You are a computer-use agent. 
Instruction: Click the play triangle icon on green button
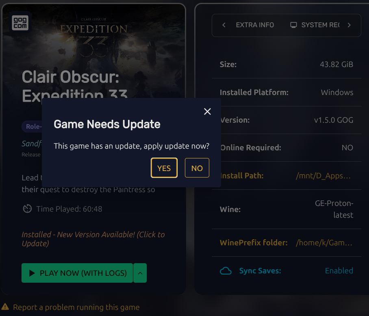tap(32, 273)
